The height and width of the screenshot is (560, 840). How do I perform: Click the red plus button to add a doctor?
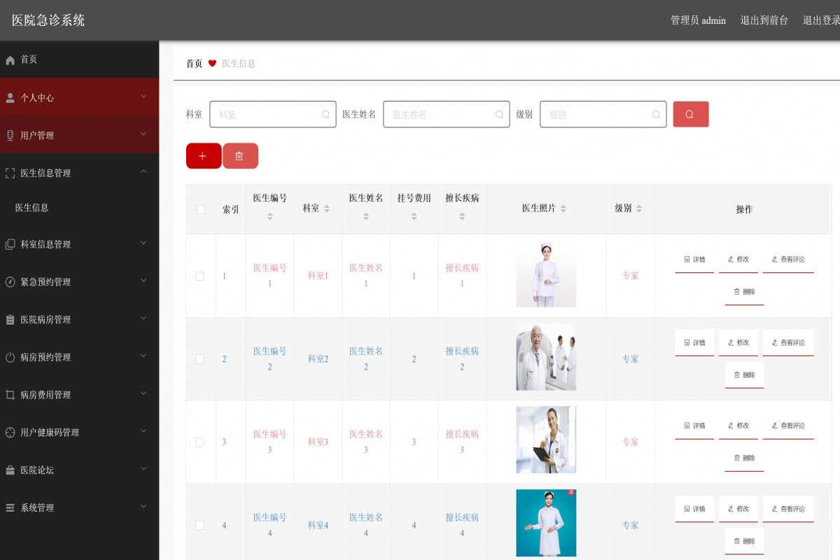(203, 155)
